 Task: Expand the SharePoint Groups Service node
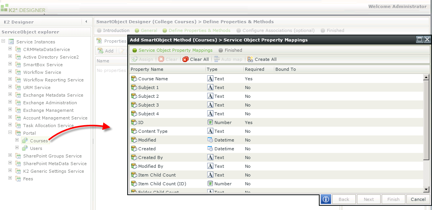pos(10,155)
